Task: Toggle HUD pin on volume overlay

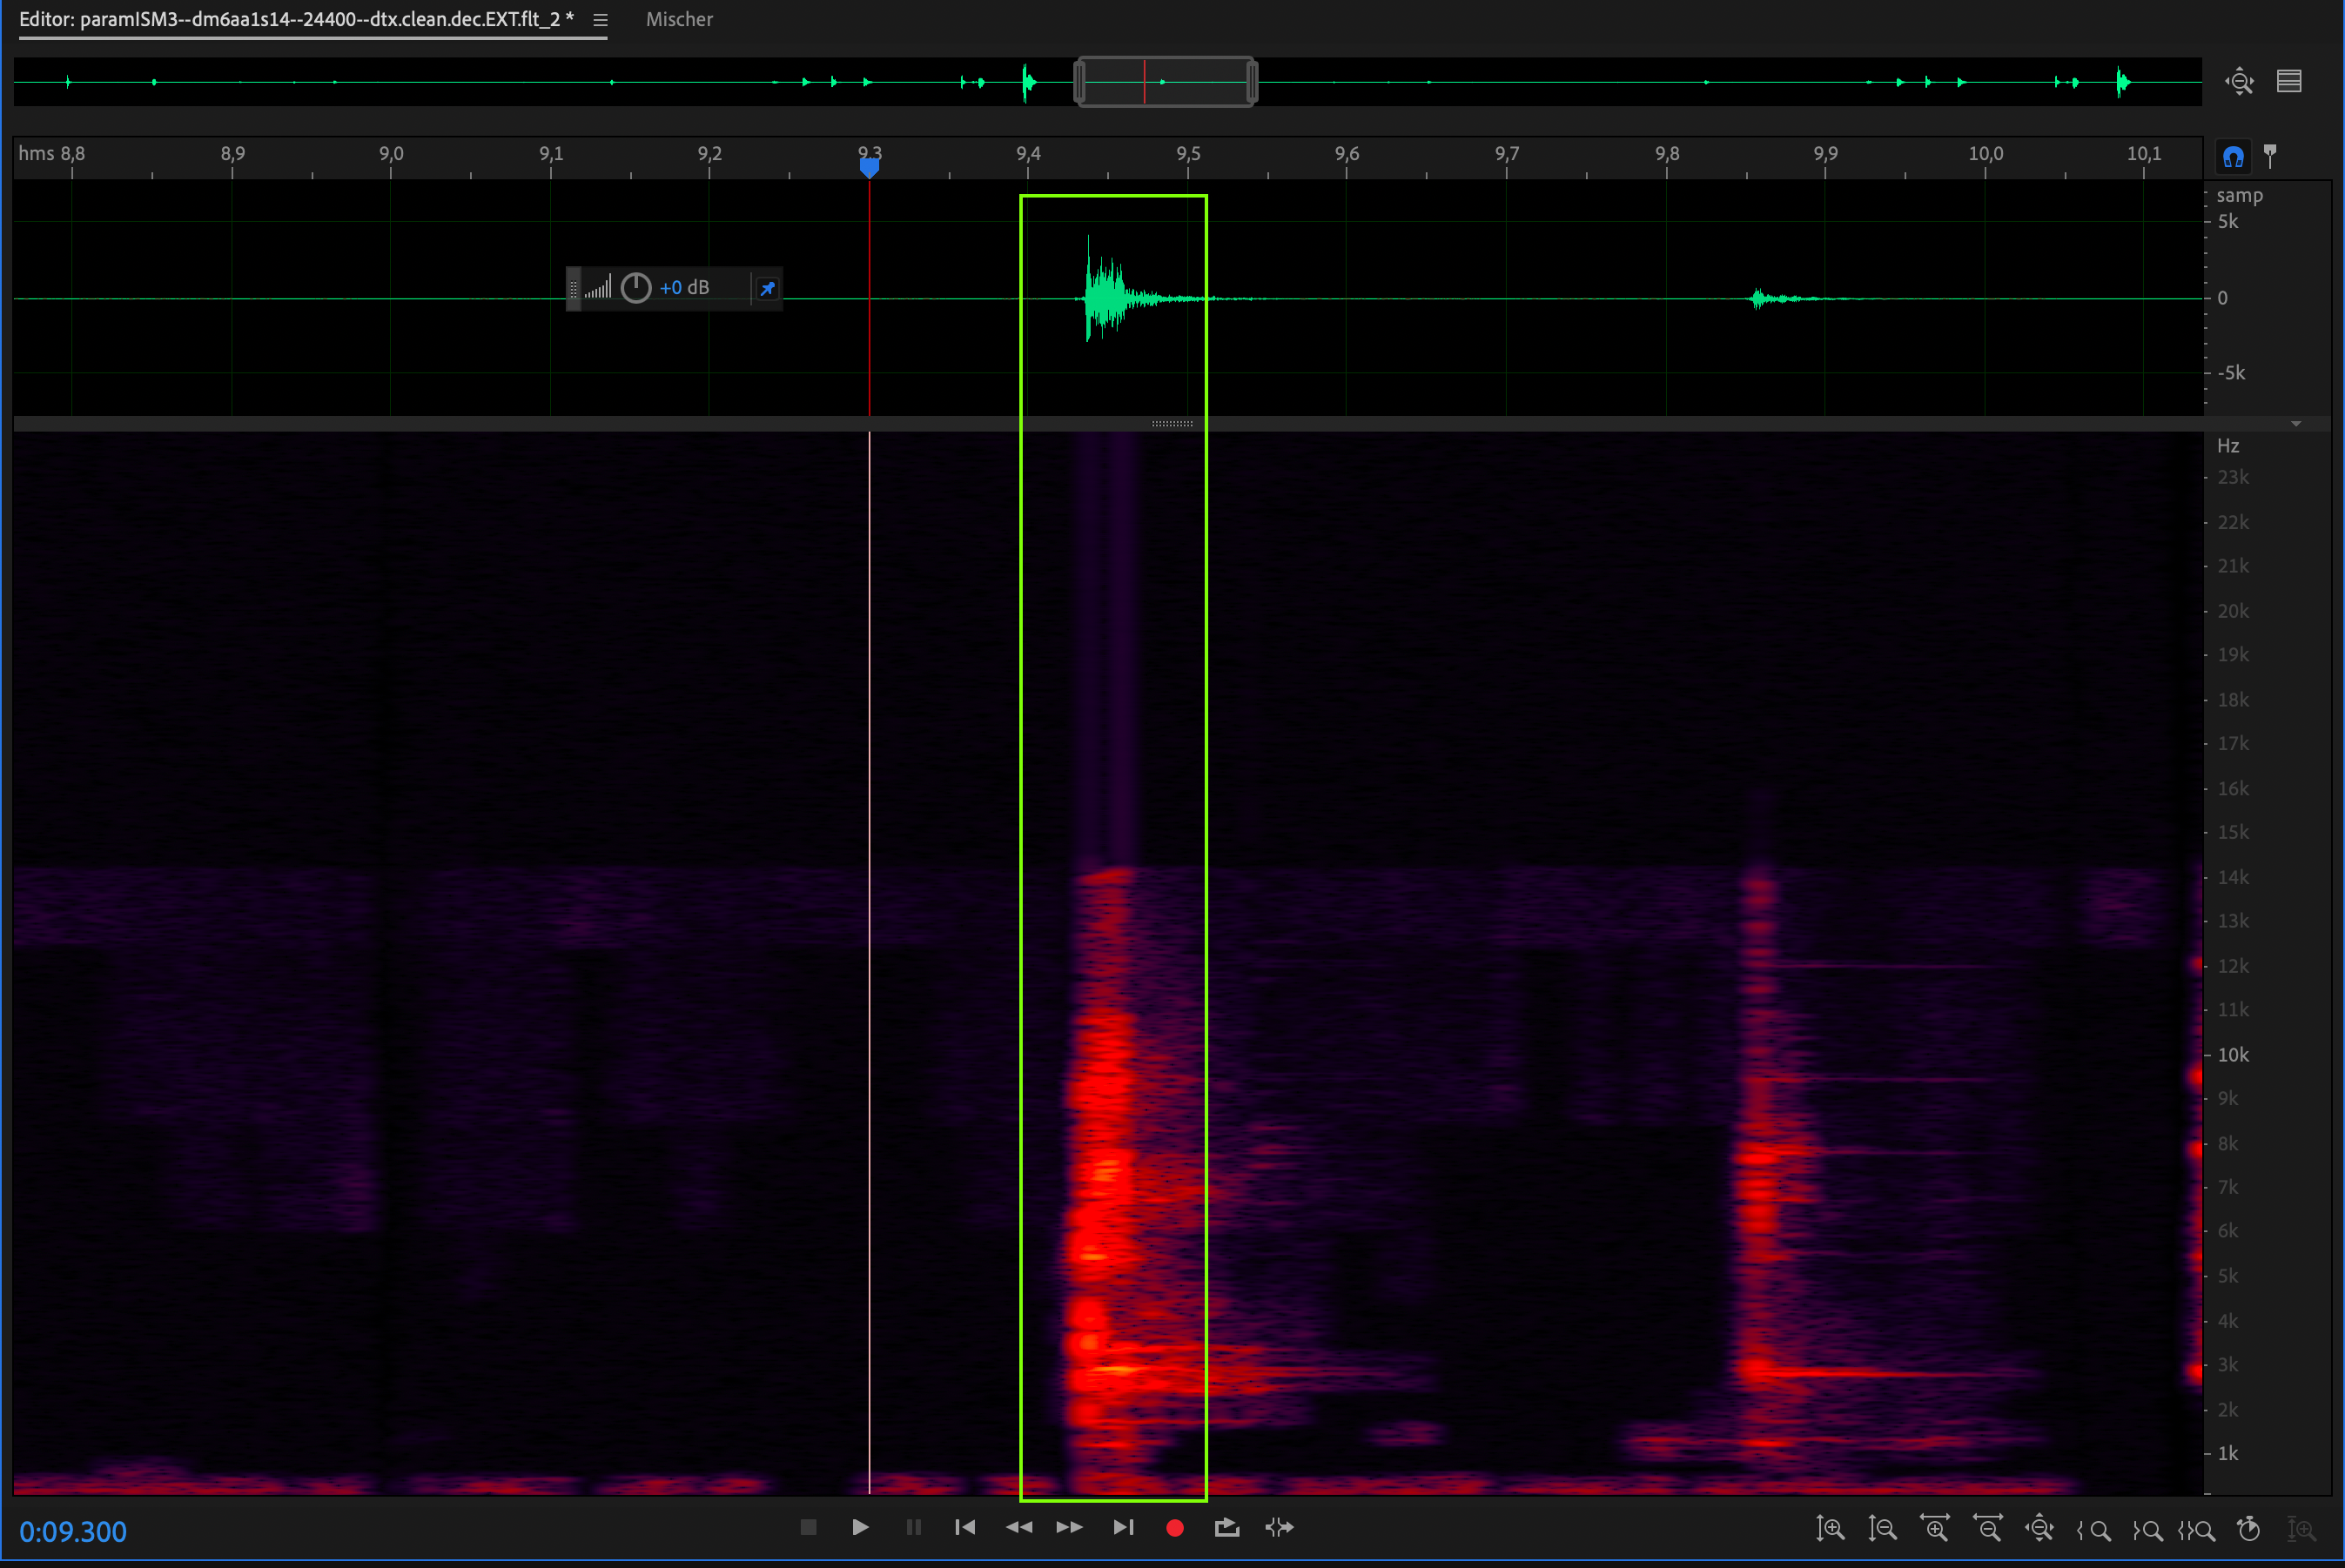Action: [x=768, y=289]
